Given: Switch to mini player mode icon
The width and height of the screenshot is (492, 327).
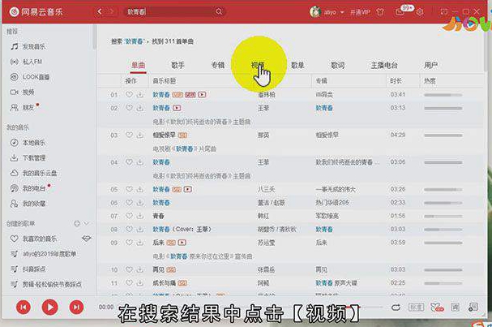Looking at the screenshot, I should click(x=443, y=12).
